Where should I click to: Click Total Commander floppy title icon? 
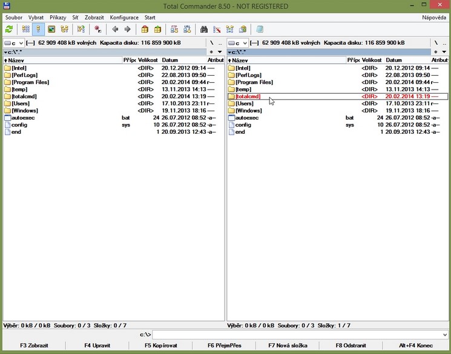click(x=7, y=5)
